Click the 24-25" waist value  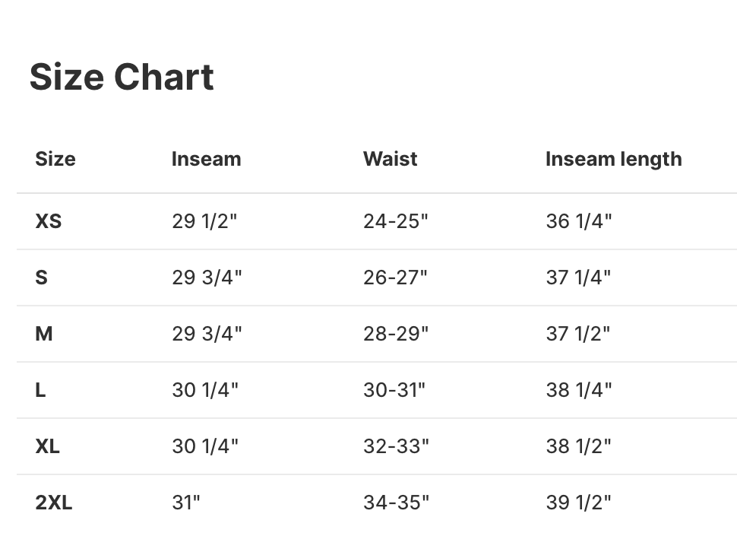[x=395, y=221]
